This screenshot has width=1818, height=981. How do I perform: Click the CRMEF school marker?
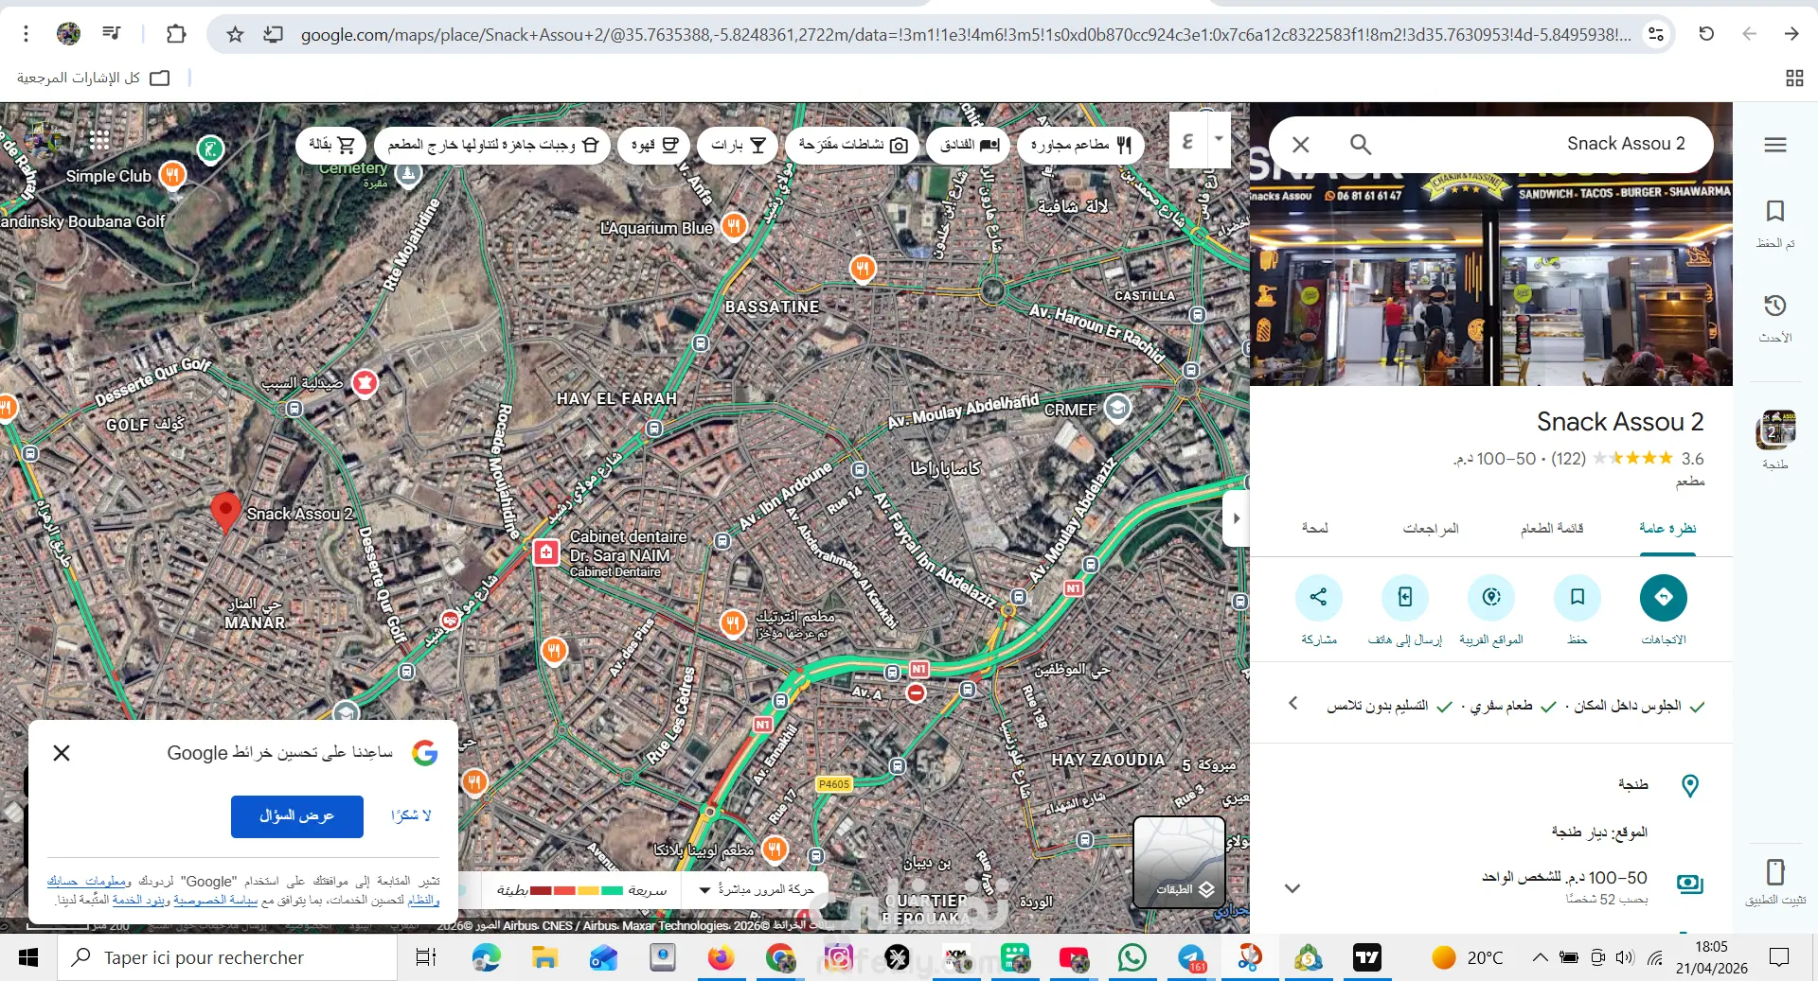point(1118,408)
